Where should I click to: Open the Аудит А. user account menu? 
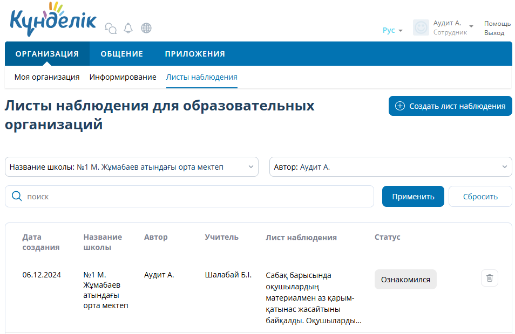(452, 27)
